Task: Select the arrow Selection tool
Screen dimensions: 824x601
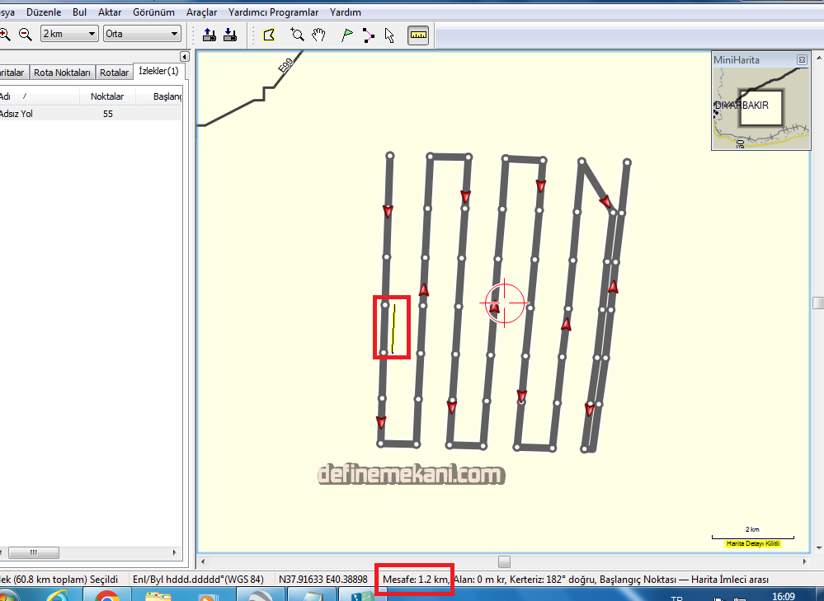Action: click(x=389, y=34)
